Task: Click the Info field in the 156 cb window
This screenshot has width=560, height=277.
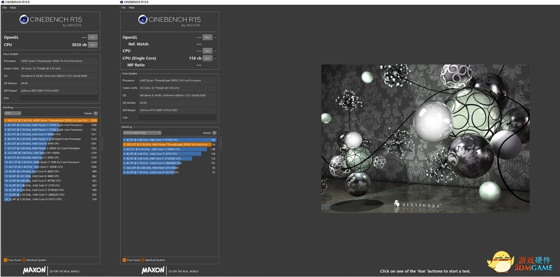Action: 178,118
